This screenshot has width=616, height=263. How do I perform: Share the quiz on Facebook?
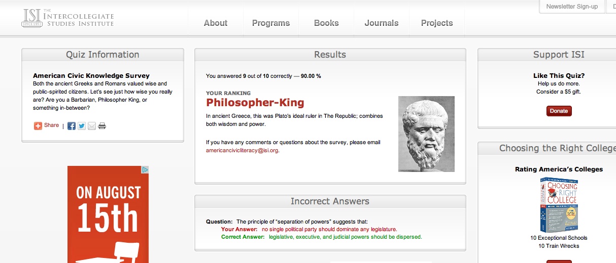pyautogui.click(x=72, y=126)
